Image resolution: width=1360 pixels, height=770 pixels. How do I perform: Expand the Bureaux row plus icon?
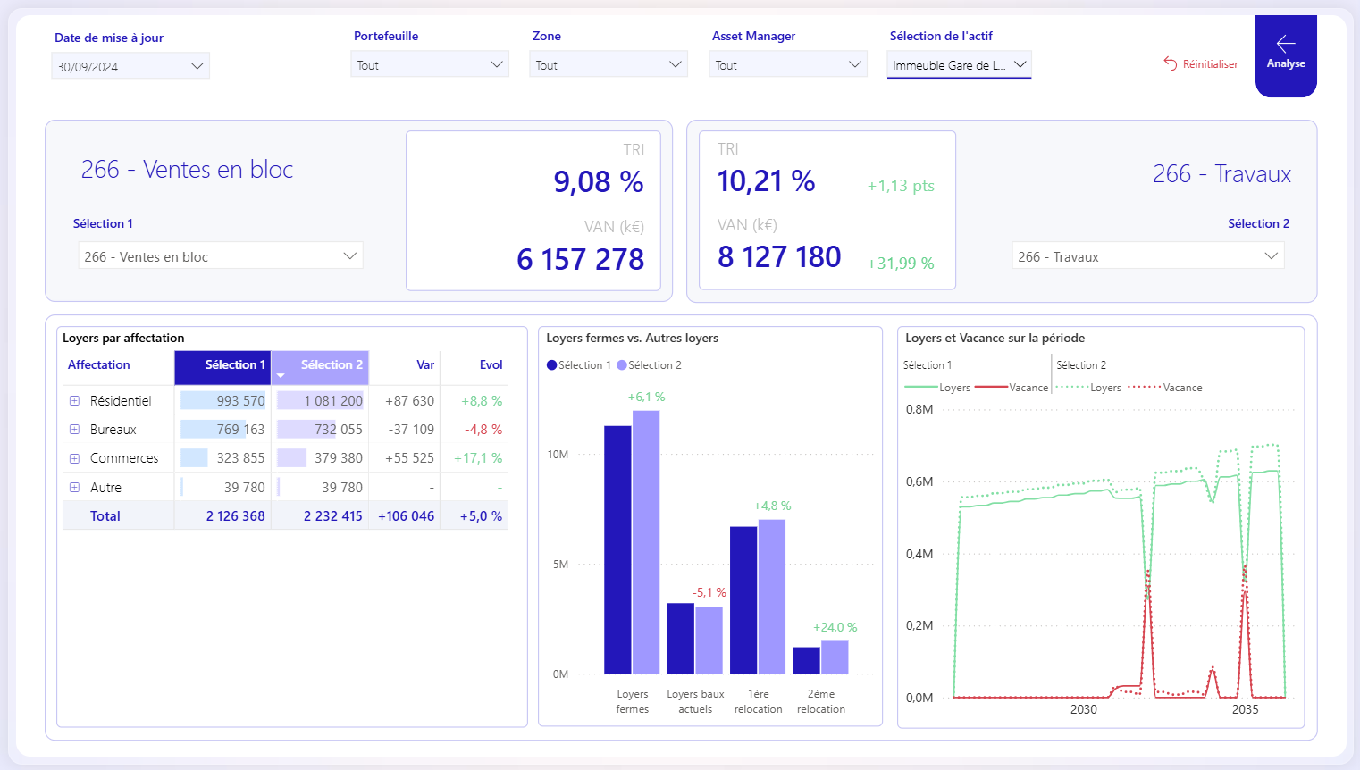[x=75, y=430]
